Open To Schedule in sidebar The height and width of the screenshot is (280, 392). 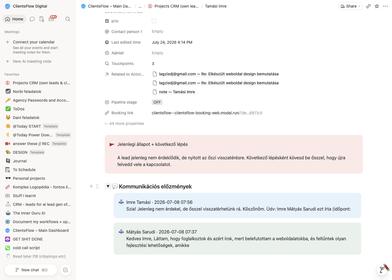click(38, 170)
